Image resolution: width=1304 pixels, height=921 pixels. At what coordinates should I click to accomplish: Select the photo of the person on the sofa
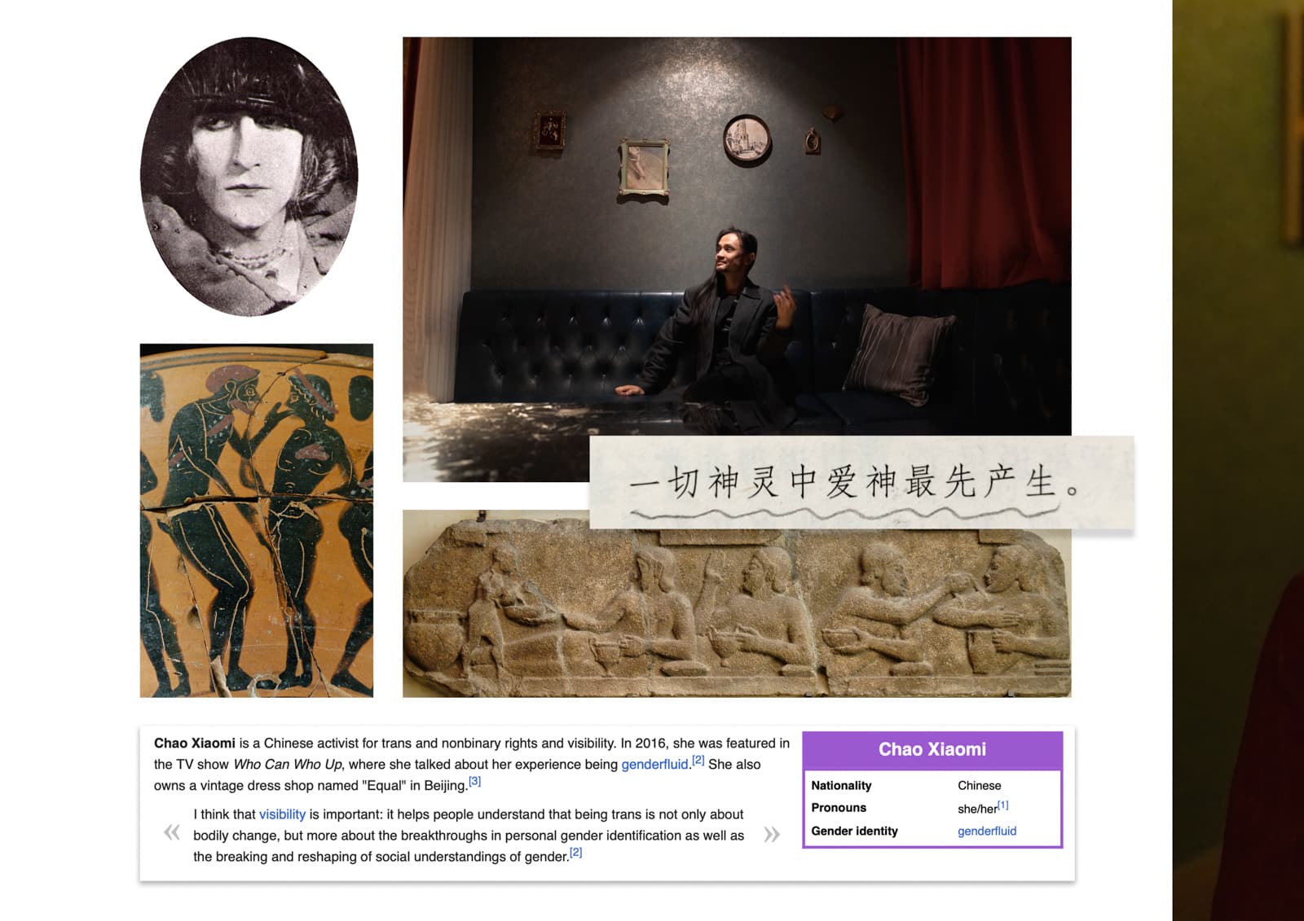[737, 259]
